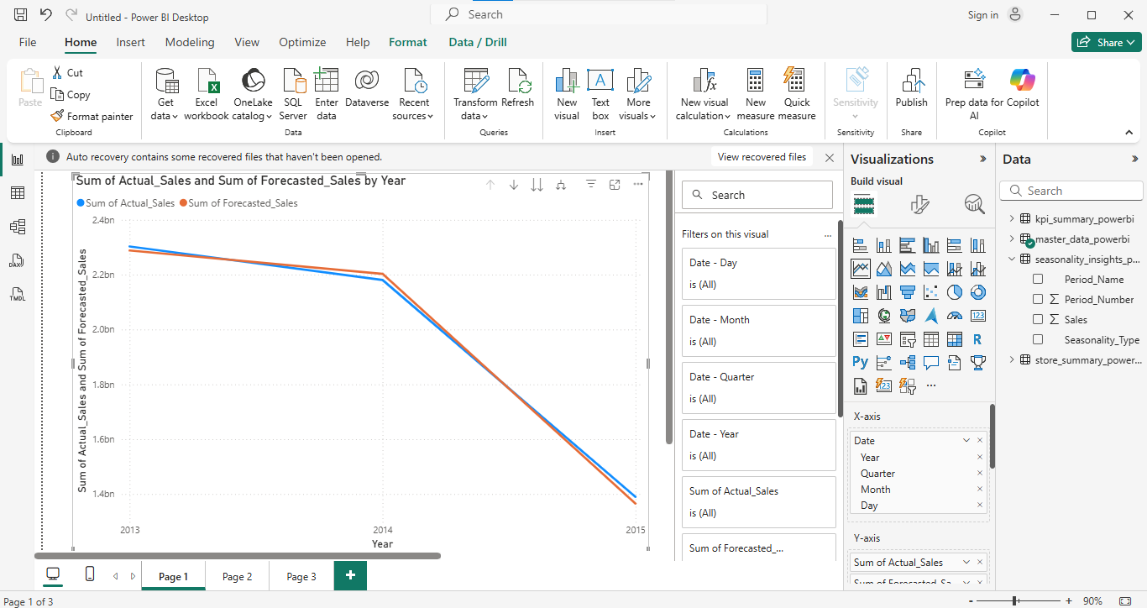Select the Python visual icon
The width and height of the screenshot is (1147, 608).
tap(860, 363)
